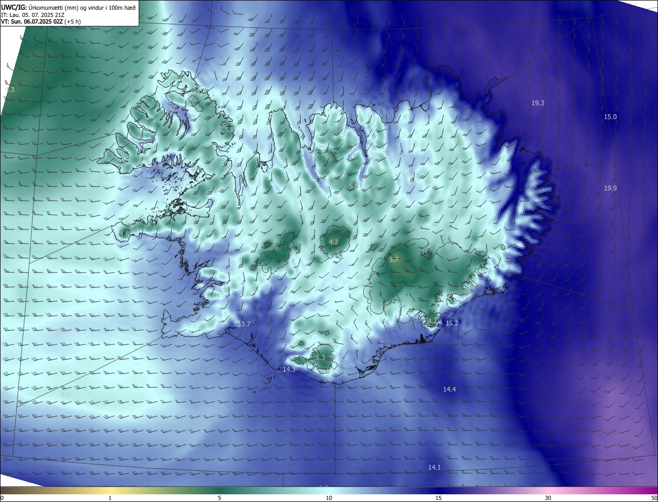
Task: Click the 19.9 value label on the map
Action: 610,188
